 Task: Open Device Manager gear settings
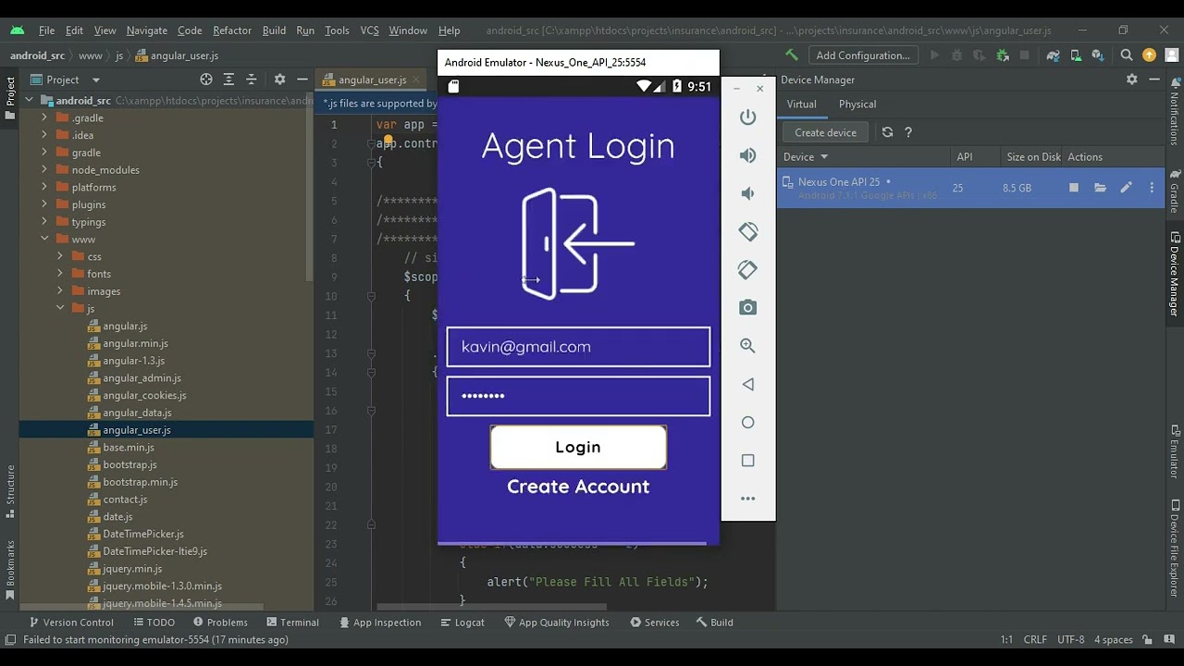click(x=1131, y=80)
